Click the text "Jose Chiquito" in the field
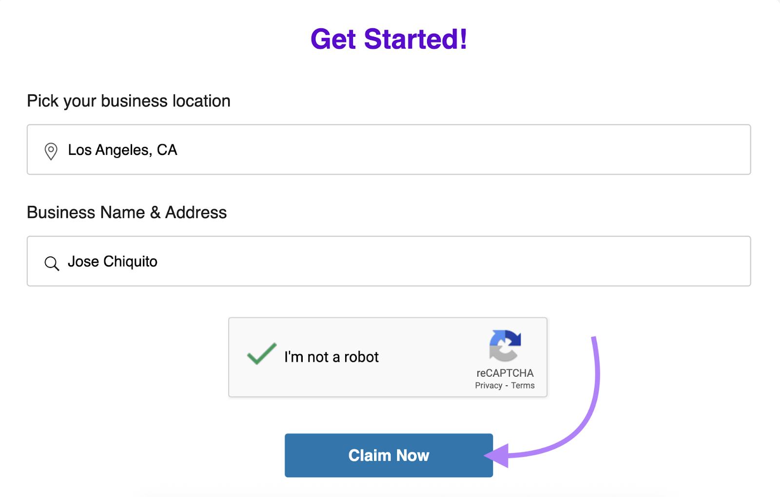This screenshot has width=780, height=497. pyautogui.click(x=112, y=261)
